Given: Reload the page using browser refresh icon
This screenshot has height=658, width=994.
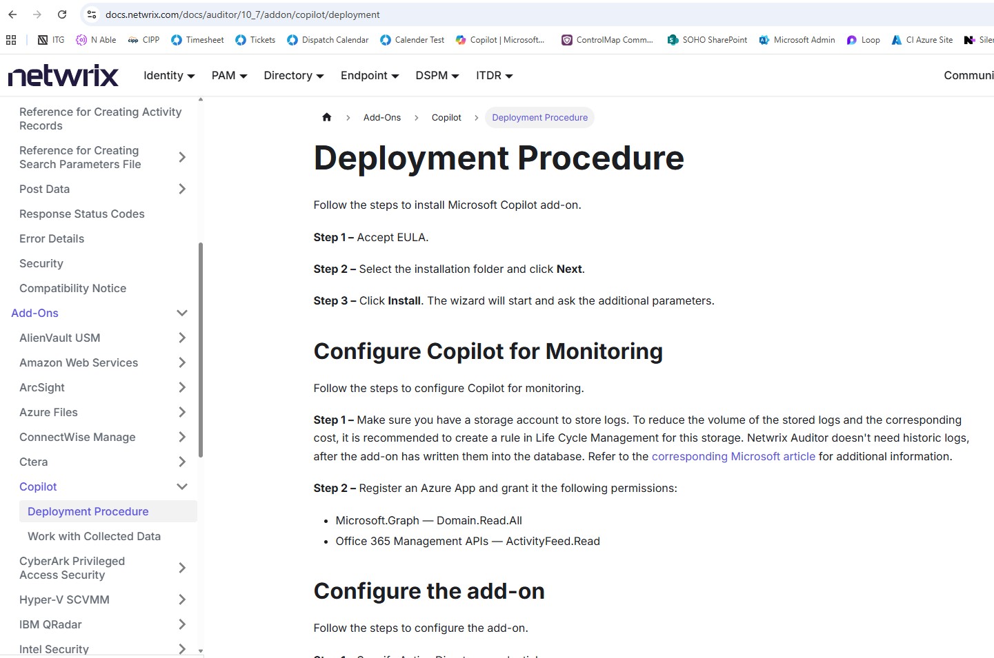Looking at the screenshot, I should point(62,14).
